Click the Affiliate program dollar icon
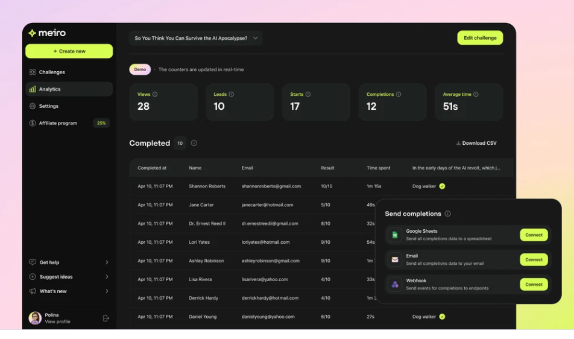Viewport: 574px width, 339px height. 33,123
